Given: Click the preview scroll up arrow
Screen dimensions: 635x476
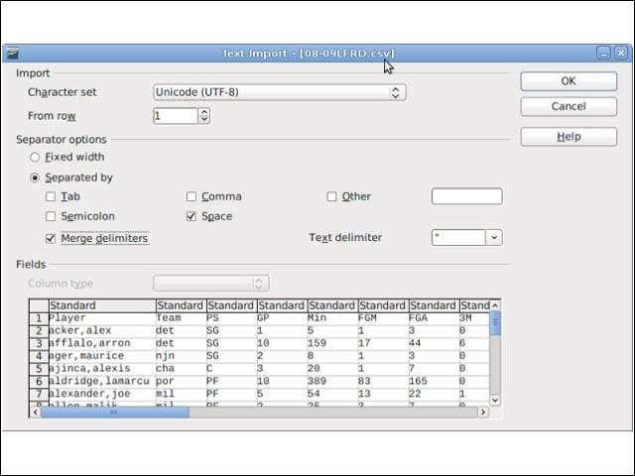Looking at the screenshot, I should 495,305.
